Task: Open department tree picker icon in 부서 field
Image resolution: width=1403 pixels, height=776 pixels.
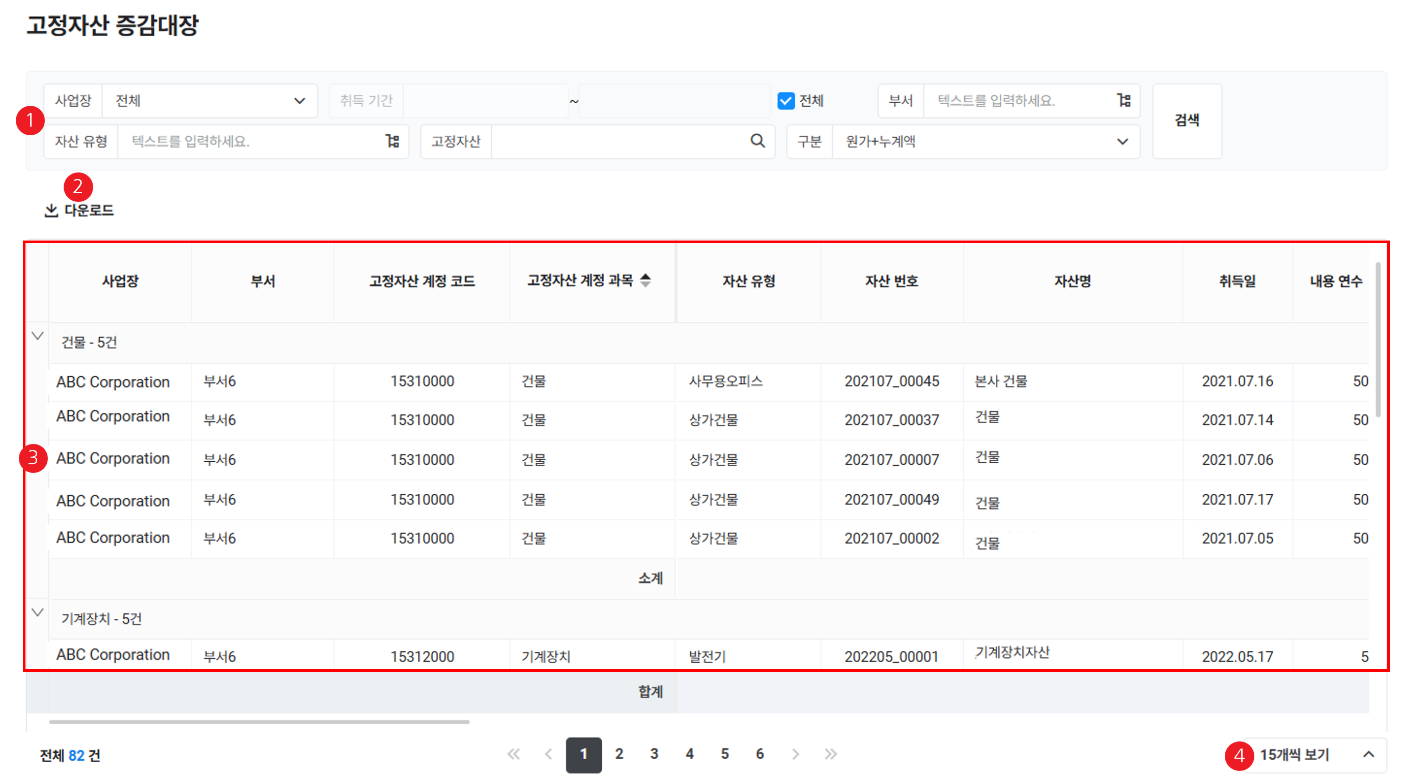Action: [x=1124, y=101]
